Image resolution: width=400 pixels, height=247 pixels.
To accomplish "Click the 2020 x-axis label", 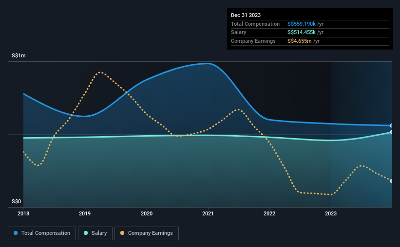I will pos(147,213).
